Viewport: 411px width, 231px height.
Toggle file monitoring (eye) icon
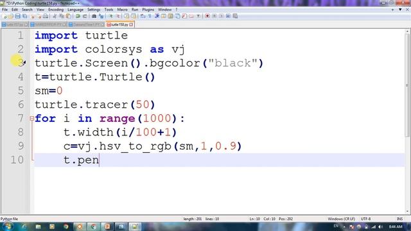(x=198, y=16)
